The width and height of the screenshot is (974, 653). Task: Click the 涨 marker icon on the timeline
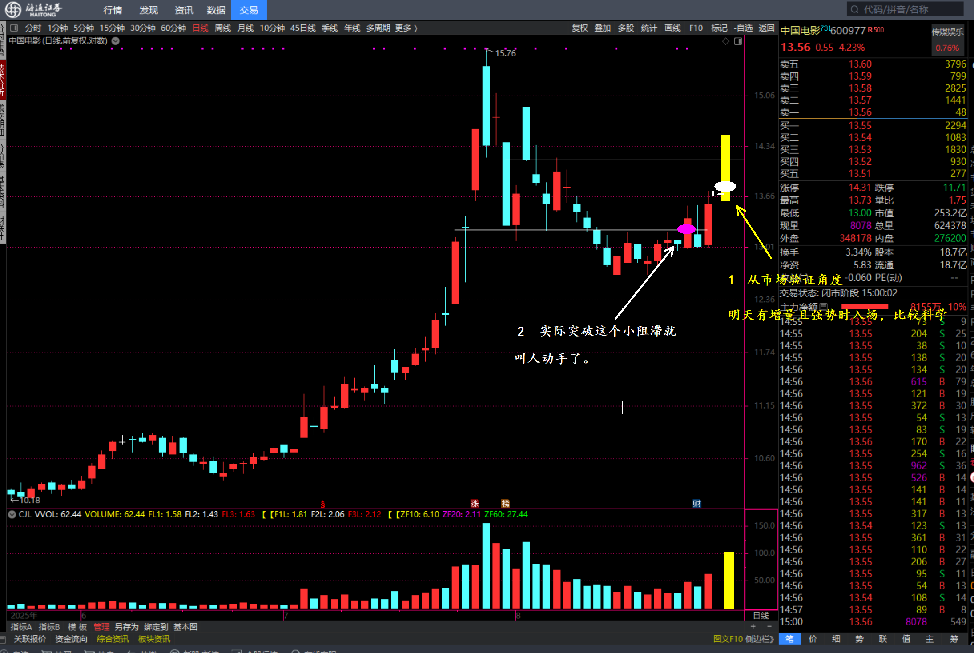coord(475,504)
